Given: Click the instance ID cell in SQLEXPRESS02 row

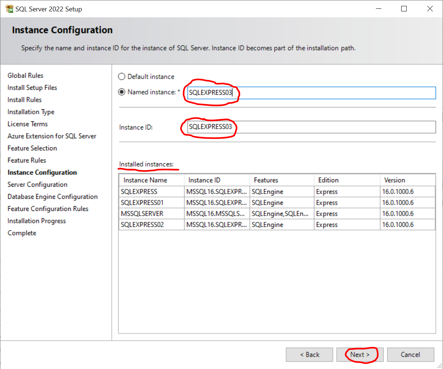Looking at the screenshot, I should (x=217, y=224).
